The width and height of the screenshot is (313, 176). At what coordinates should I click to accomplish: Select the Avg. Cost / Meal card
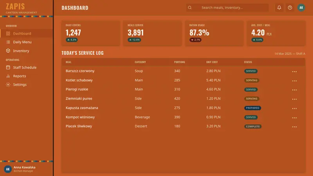click(276, 33)
